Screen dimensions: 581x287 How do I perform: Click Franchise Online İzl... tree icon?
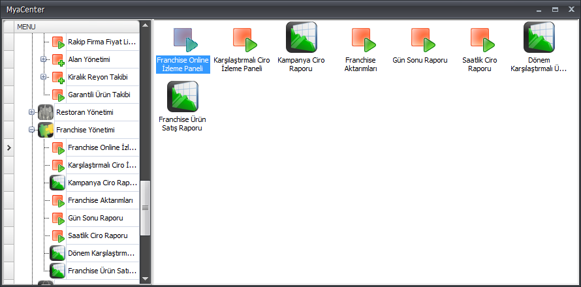coord(58,149)
